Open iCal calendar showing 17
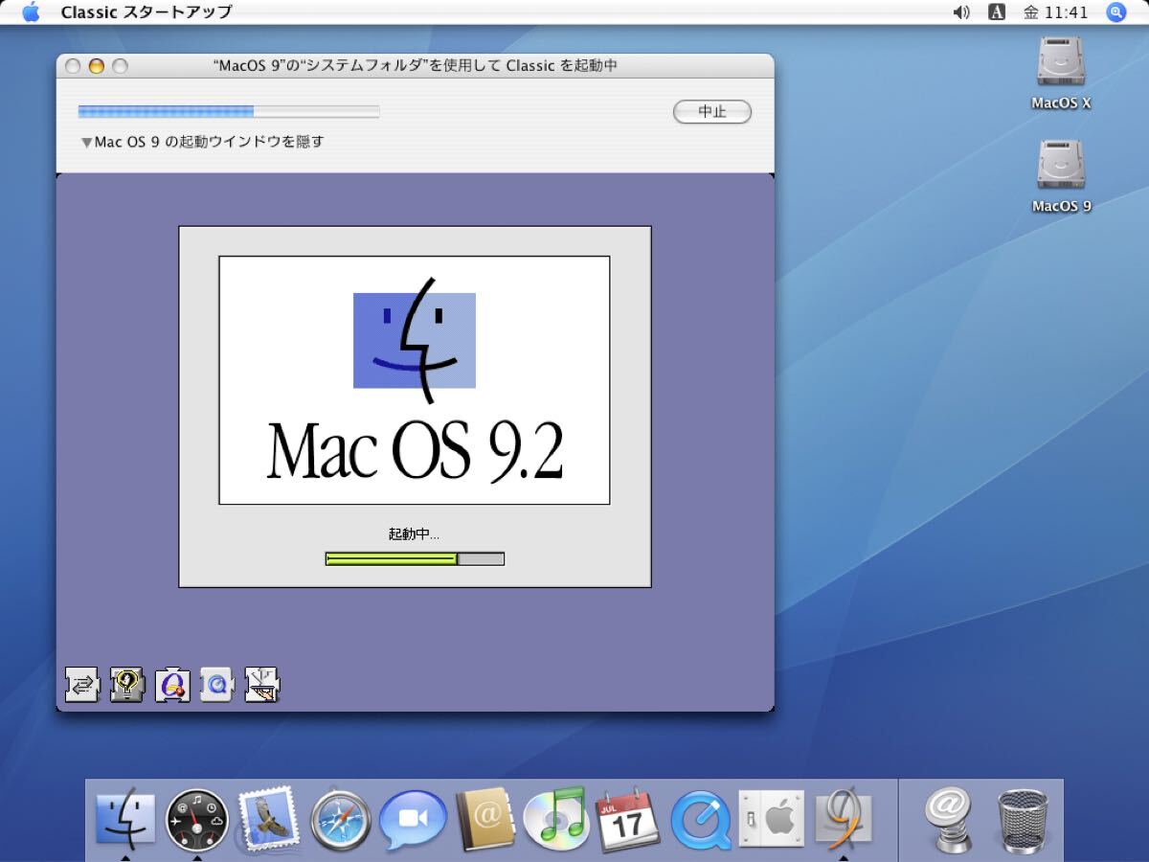The image size is (1149, 862). point(628,820)
